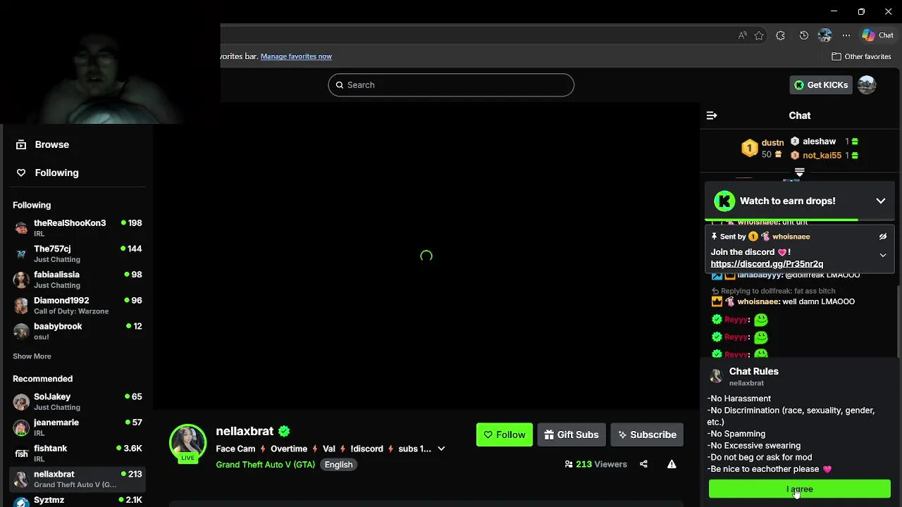The image size is (902, 507).
Task: Expand the pinned discord message chevron
Action: (x=883, y=256)
